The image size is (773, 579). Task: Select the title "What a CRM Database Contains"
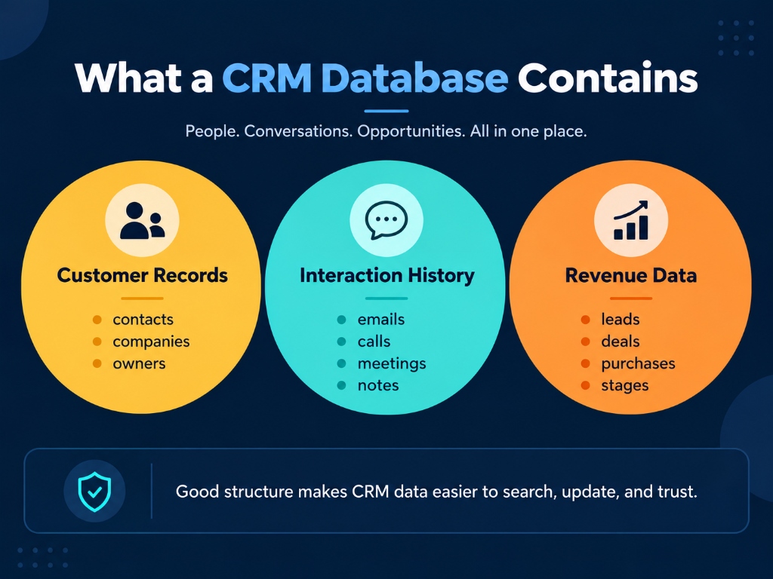click(386, 78)
